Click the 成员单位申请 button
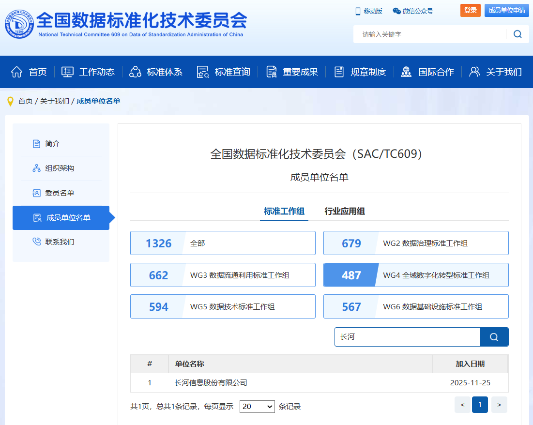This screenshot has height=425, width=533. pos(506,11)
